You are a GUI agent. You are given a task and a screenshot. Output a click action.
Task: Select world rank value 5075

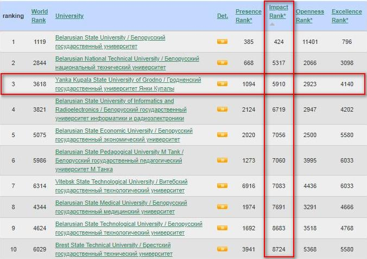40,135
